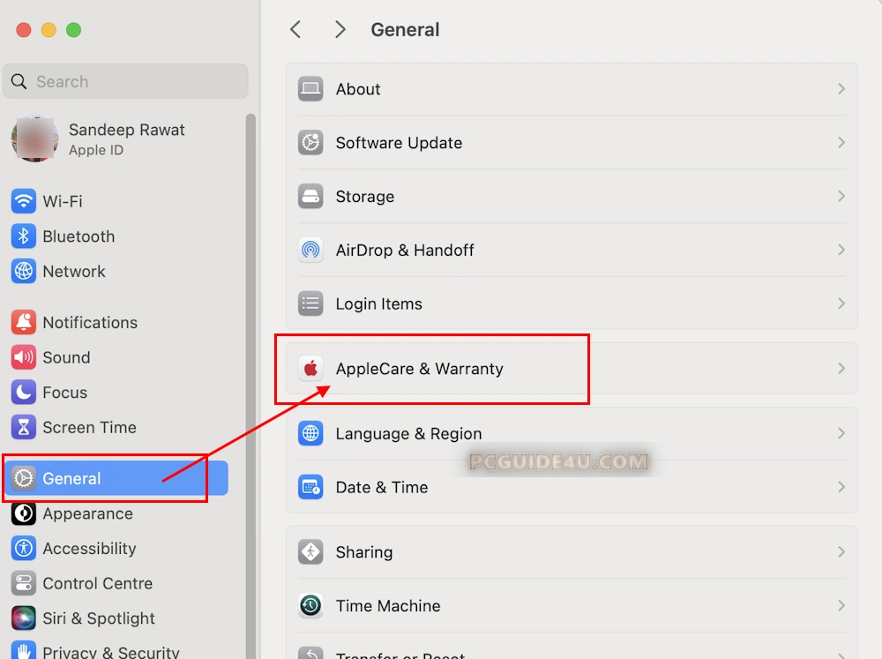This screenshot has height=659, width=882.
Task: Click the Search field
Action: [125, 82]
